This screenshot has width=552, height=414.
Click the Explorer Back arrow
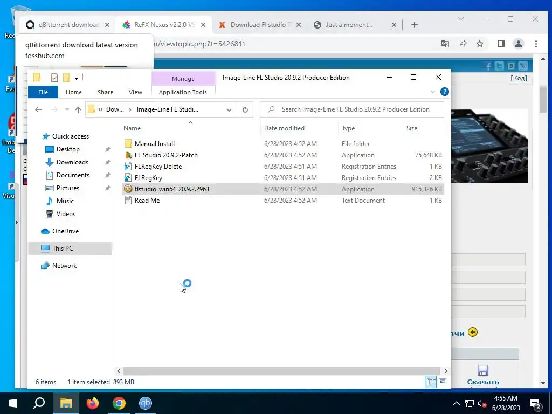[38, 109]
